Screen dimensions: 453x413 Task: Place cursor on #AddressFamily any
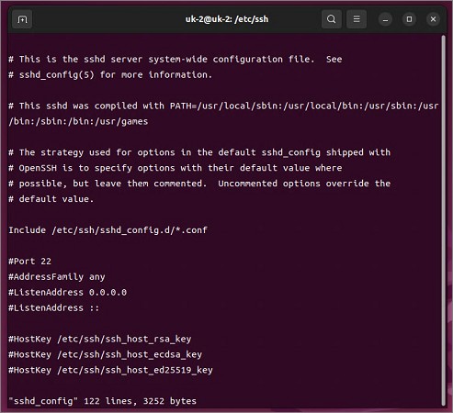point(57,277)
